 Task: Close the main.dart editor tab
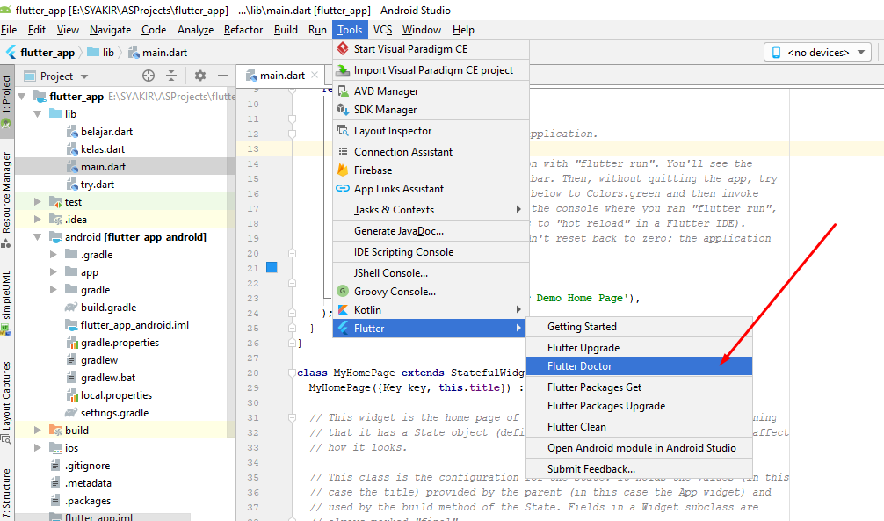[315, 75]
